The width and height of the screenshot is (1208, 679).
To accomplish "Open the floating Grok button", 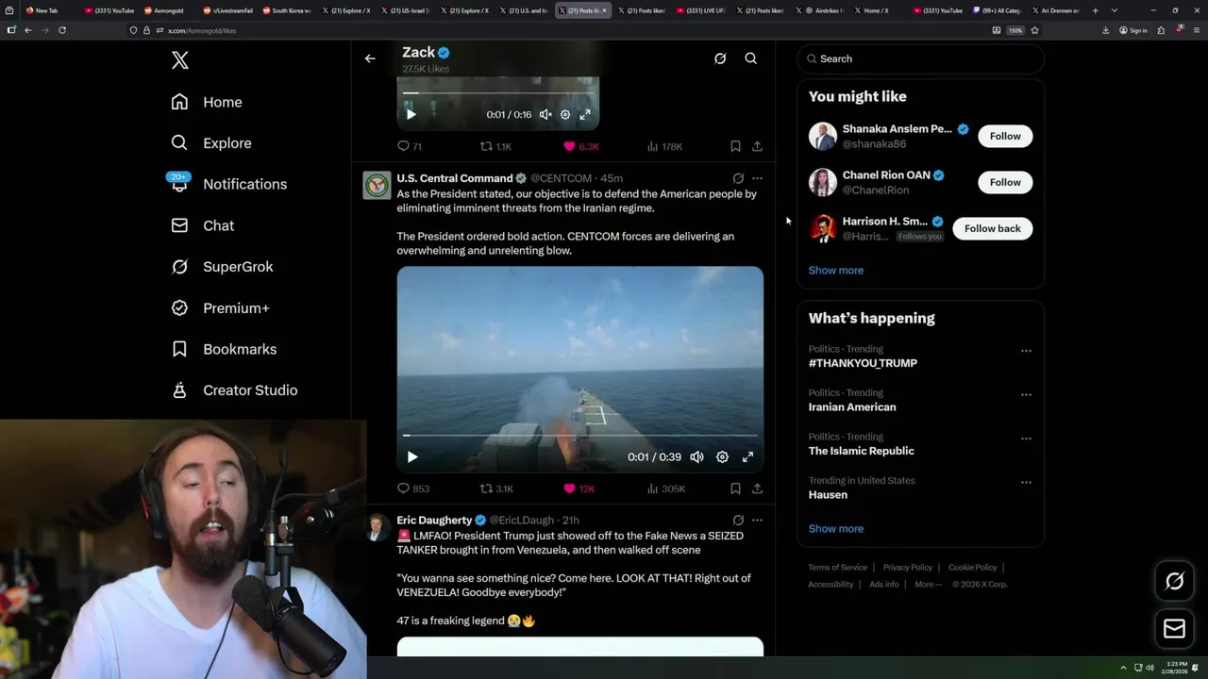I will (x=1174, y=582).
